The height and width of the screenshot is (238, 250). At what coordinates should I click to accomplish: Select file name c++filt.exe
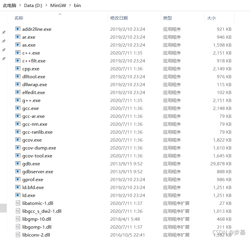pos(34,61)
